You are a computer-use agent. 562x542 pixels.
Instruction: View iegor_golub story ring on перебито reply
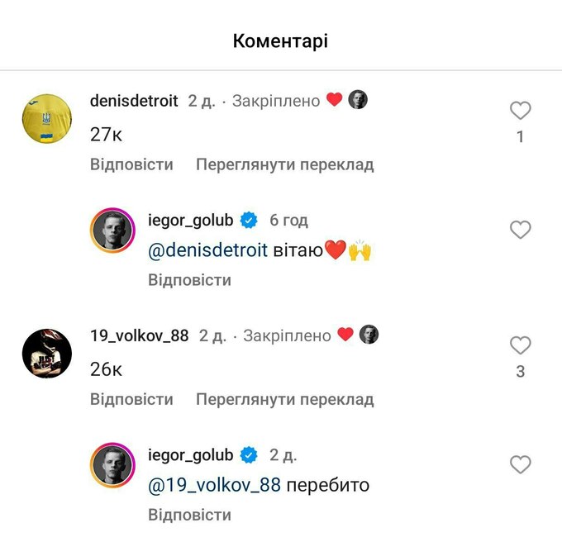[112, 465]
